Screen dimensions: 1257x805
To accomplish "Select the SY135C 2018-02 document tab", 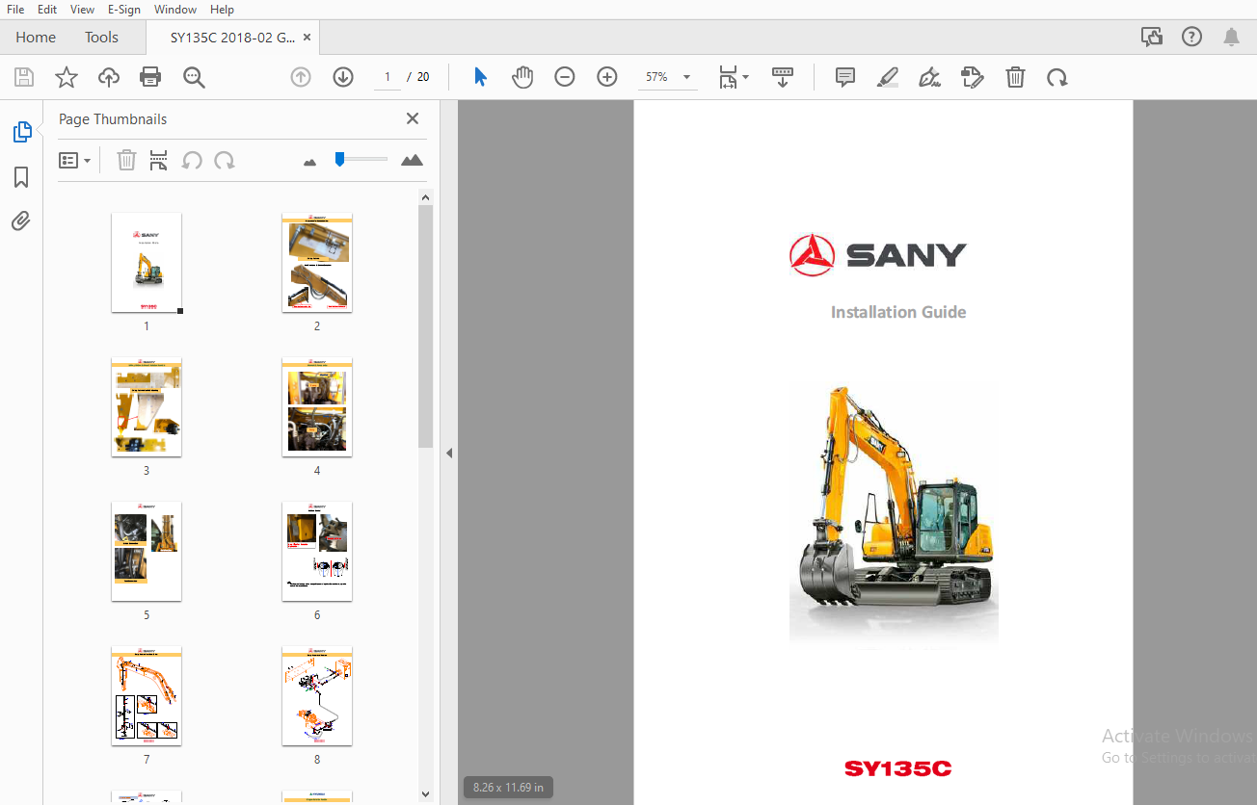I will click(232, 37).
